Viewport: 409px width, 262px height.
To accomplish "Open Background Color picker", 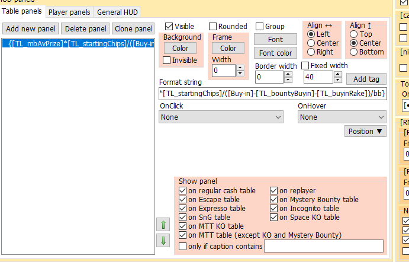I will (181, 49).
